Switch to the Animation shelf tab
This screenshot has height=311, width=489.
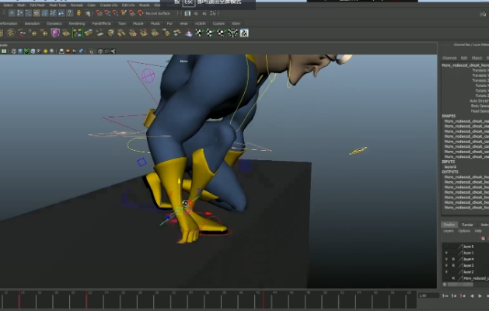coord(32,23)
